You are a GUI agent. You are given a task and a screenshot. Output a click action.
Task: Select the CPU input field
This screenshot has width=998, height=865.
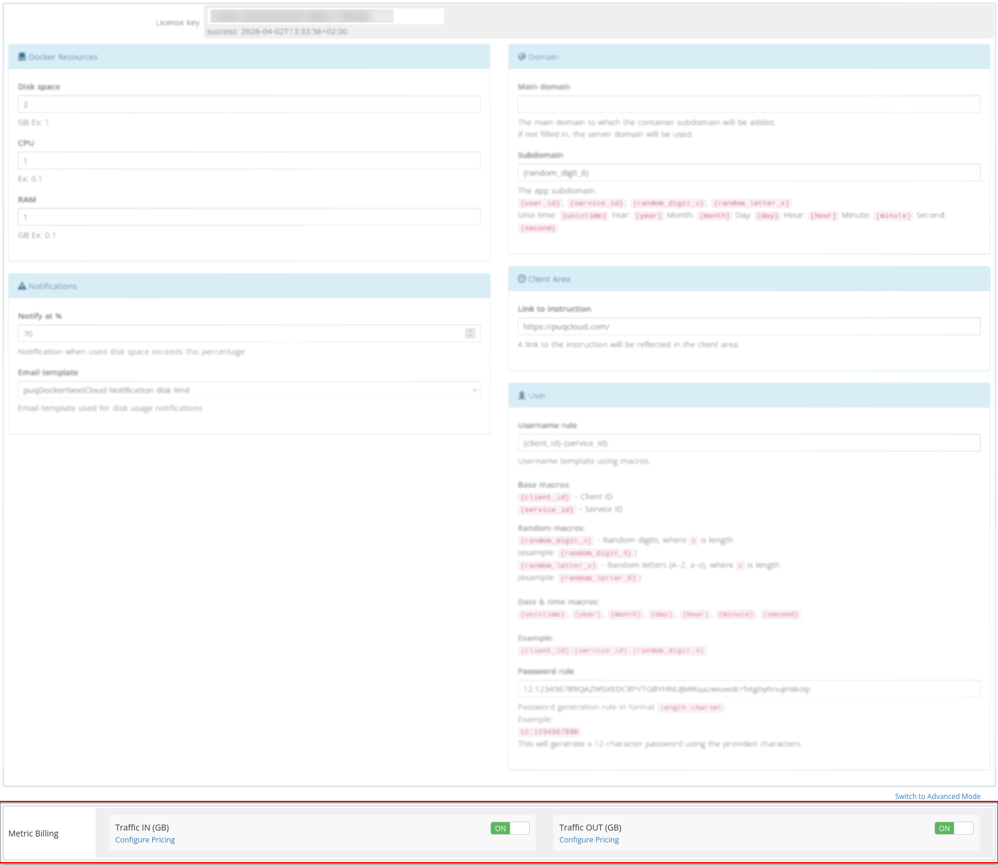tap(248, 160)
